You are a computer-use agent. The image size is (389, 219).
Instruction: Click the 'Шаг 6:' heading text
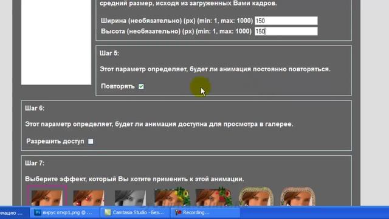35,108
